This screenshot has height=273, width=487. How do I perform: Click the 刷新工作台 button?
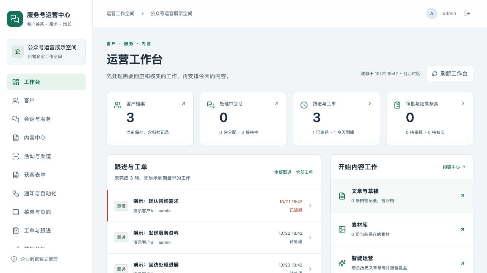[449, 74]
